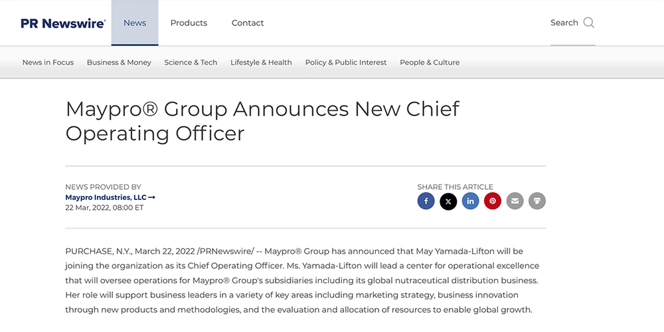Image resolution: width=664 pixels, height=332 pixels.
Task: Share article on LinkedIn
Action: 470,201
